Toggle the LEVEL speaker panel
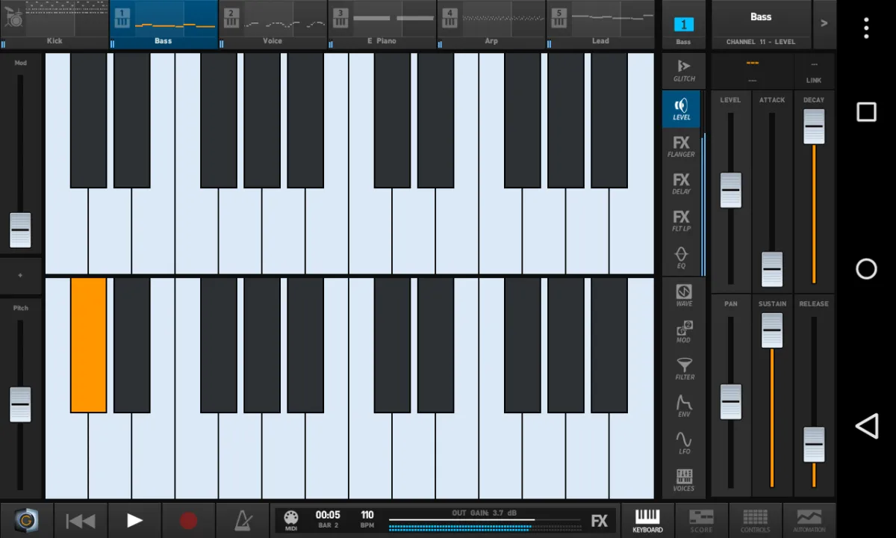This screenshot has height=538, width=896. tap(682, 108)
